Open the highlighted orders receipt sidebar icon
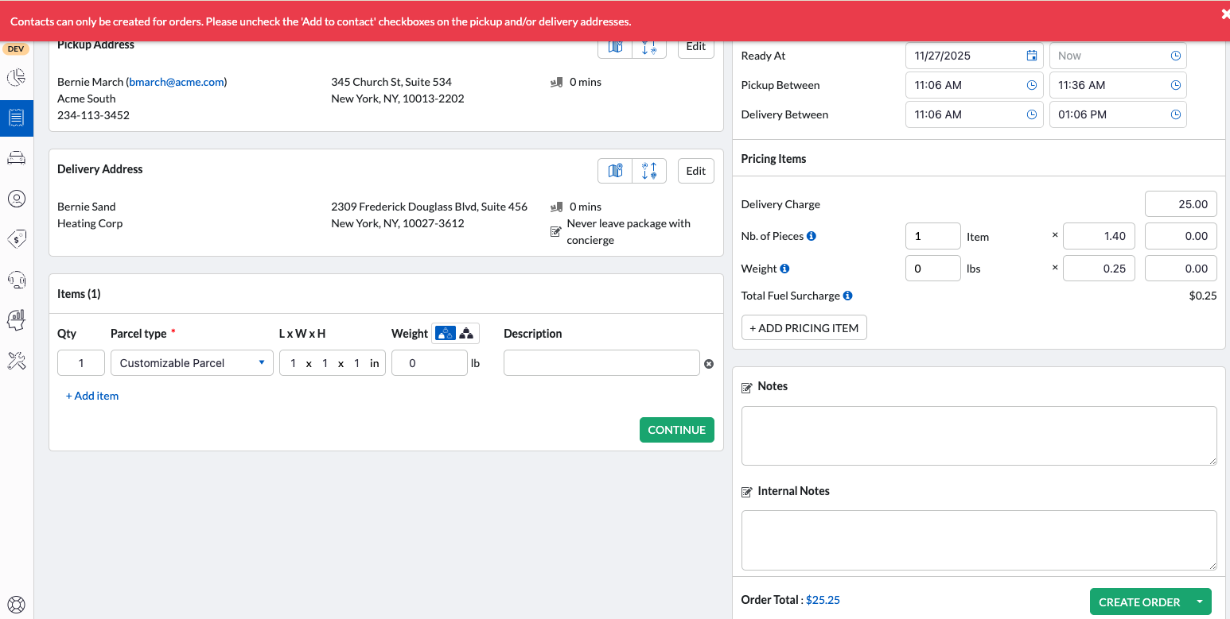 (x=16, y=118)
